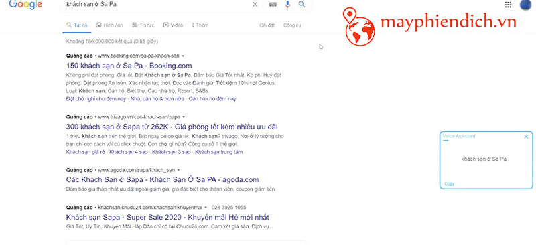This screenshot has width=536, height=245.
Task: Click the Google logo
Action: [25, 4]
